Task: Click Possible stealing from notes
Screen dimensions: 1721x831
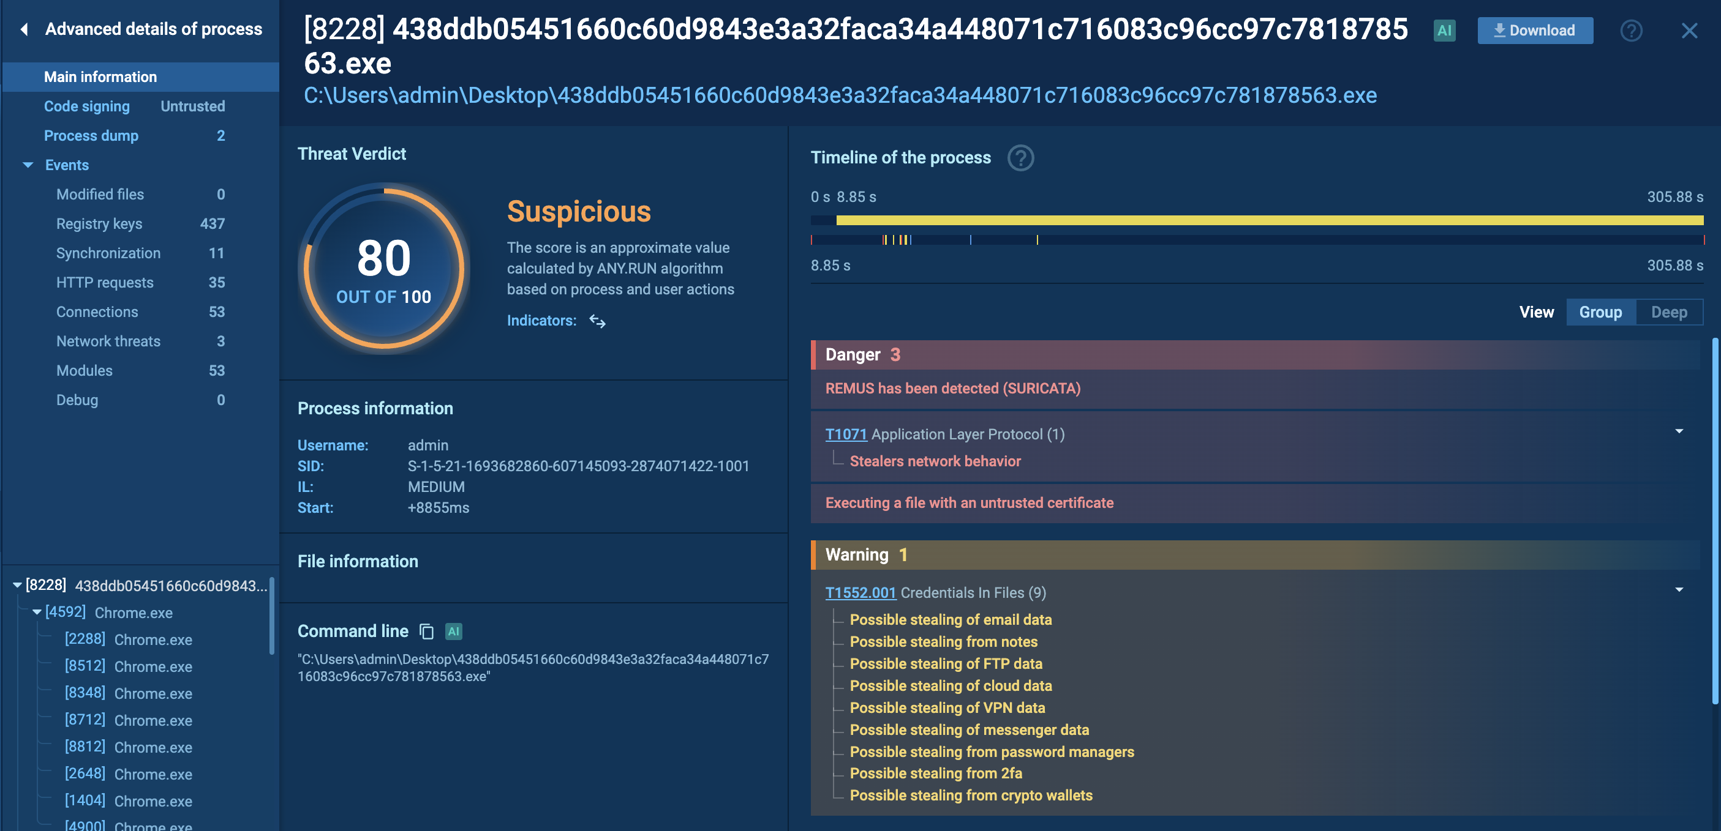Action: point(943,642)
